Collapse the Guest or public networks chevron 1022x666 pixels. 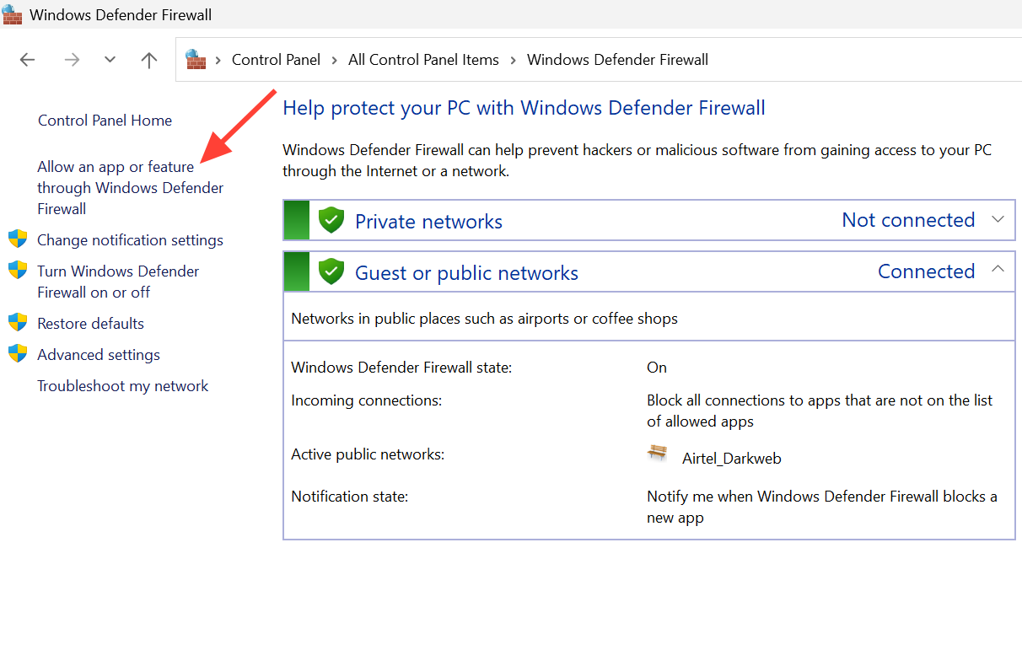998,269
